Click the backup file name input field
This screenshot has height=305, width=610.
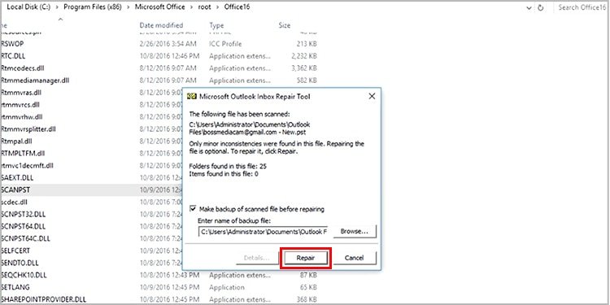pos(263,232)
